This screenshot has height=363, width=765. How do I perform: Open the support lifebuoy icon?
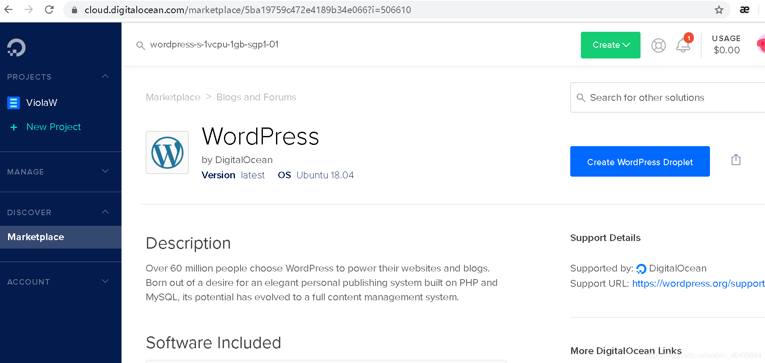[658, 45]
